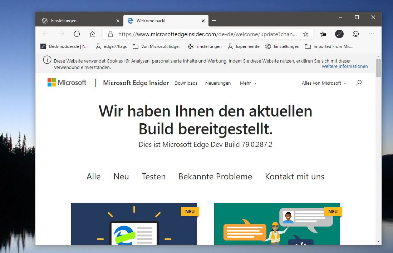Viewport: 393px width, 253px height.
Task: Click the vertical page scrollbar thumb
Action: tap(378, 68)
